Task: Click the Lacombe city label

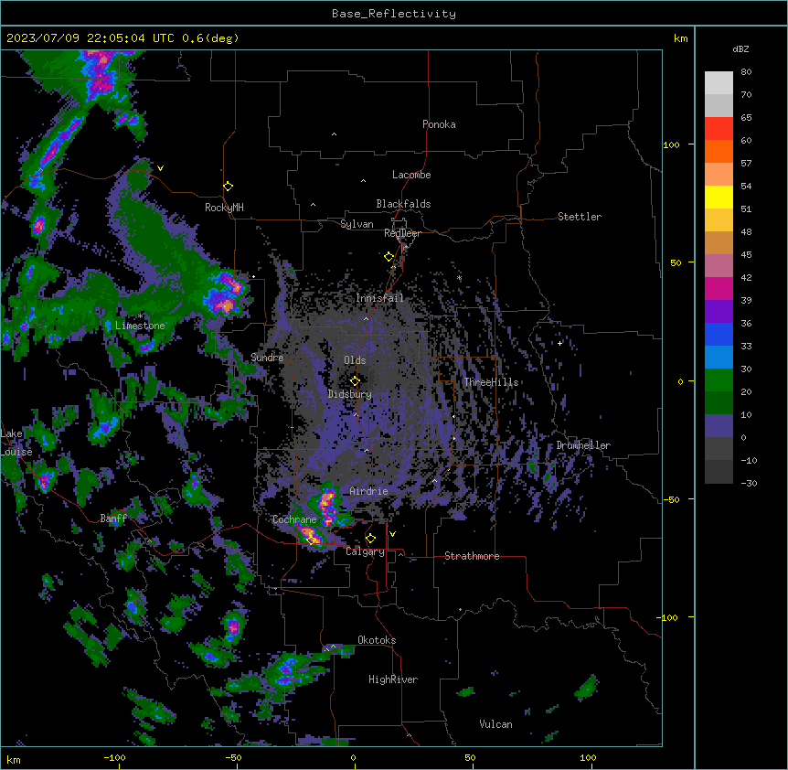Action: pyautogui.click(x=411, y=175)
